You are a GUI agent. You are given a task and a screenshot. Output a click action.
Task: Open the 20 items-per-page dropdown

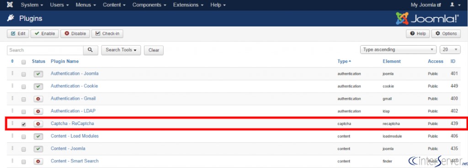[450, 50]
